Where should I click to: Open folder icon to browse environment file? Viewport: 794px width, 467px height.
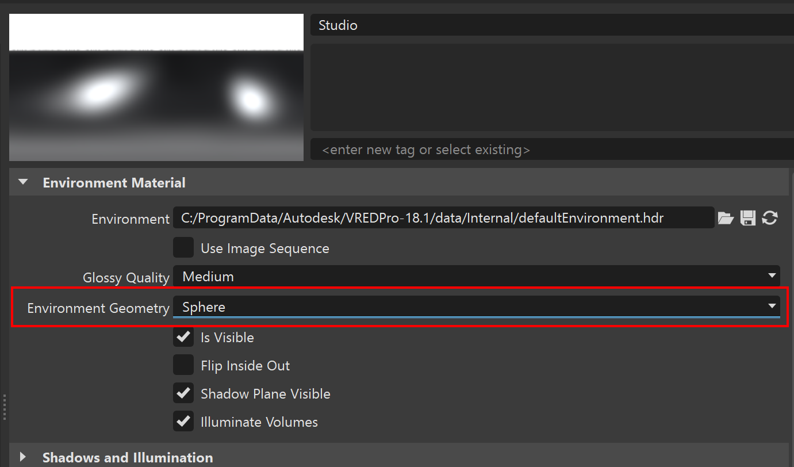click(726, 218)
